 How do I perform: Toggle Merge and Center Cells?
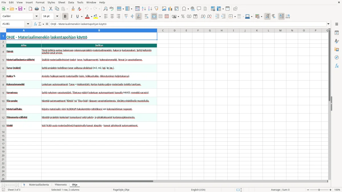pos(154,16)
